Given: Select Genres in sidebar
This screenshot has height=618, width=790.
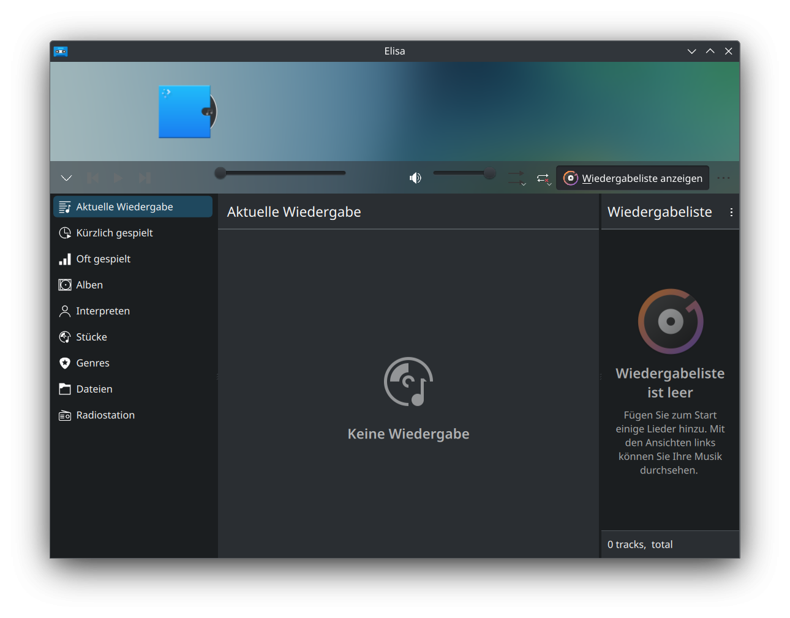Looking at the screenshot, I should click(92, 363).
